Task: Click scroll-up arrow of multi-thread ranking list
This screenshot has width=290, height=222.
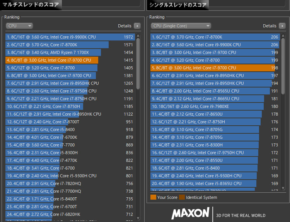Action: (x=138, y=36)
